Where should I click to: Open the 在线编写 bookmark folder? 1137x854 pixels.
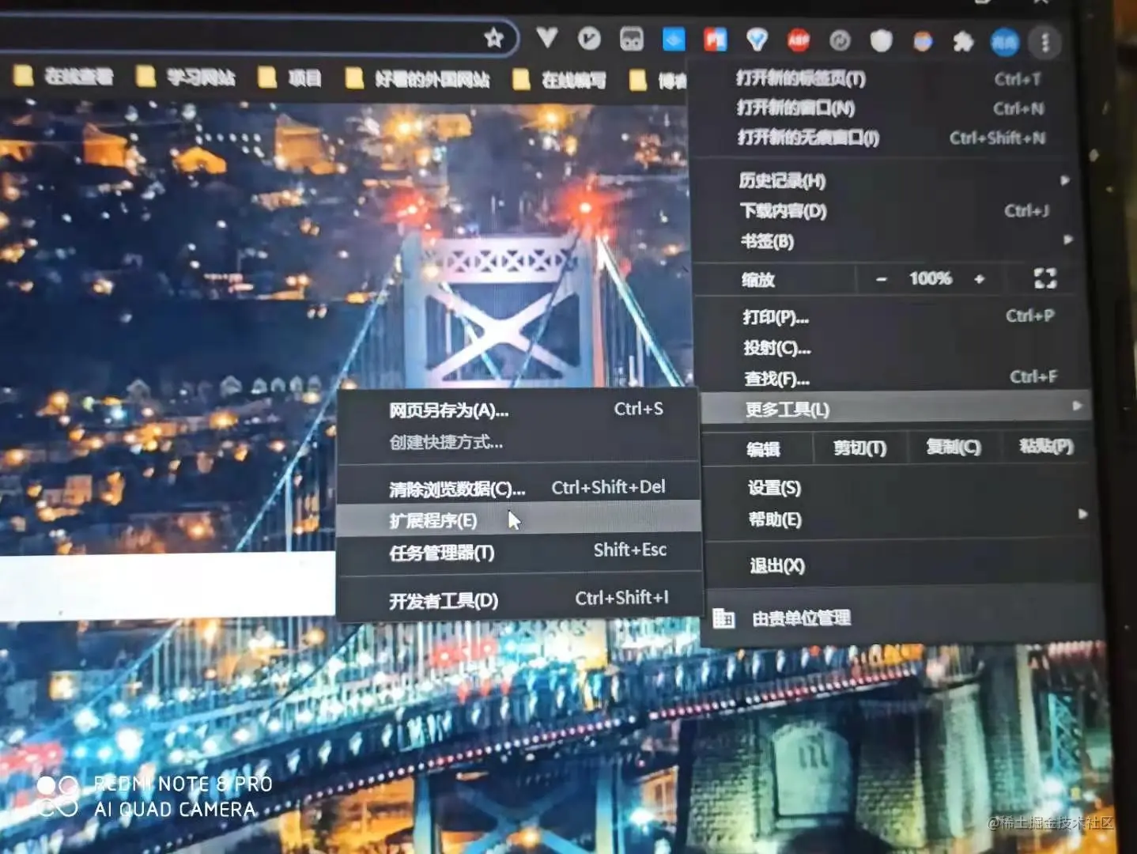[560, 80]
